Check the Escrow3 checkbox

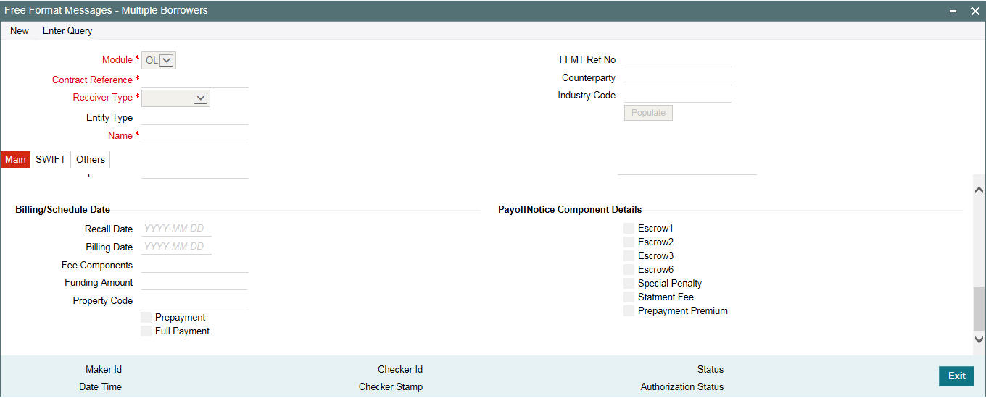[x=629, y=255]
